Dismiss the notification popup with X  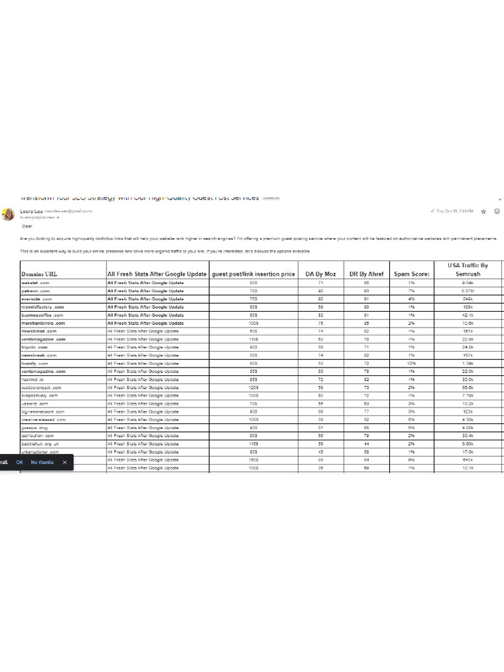(65, 463)
